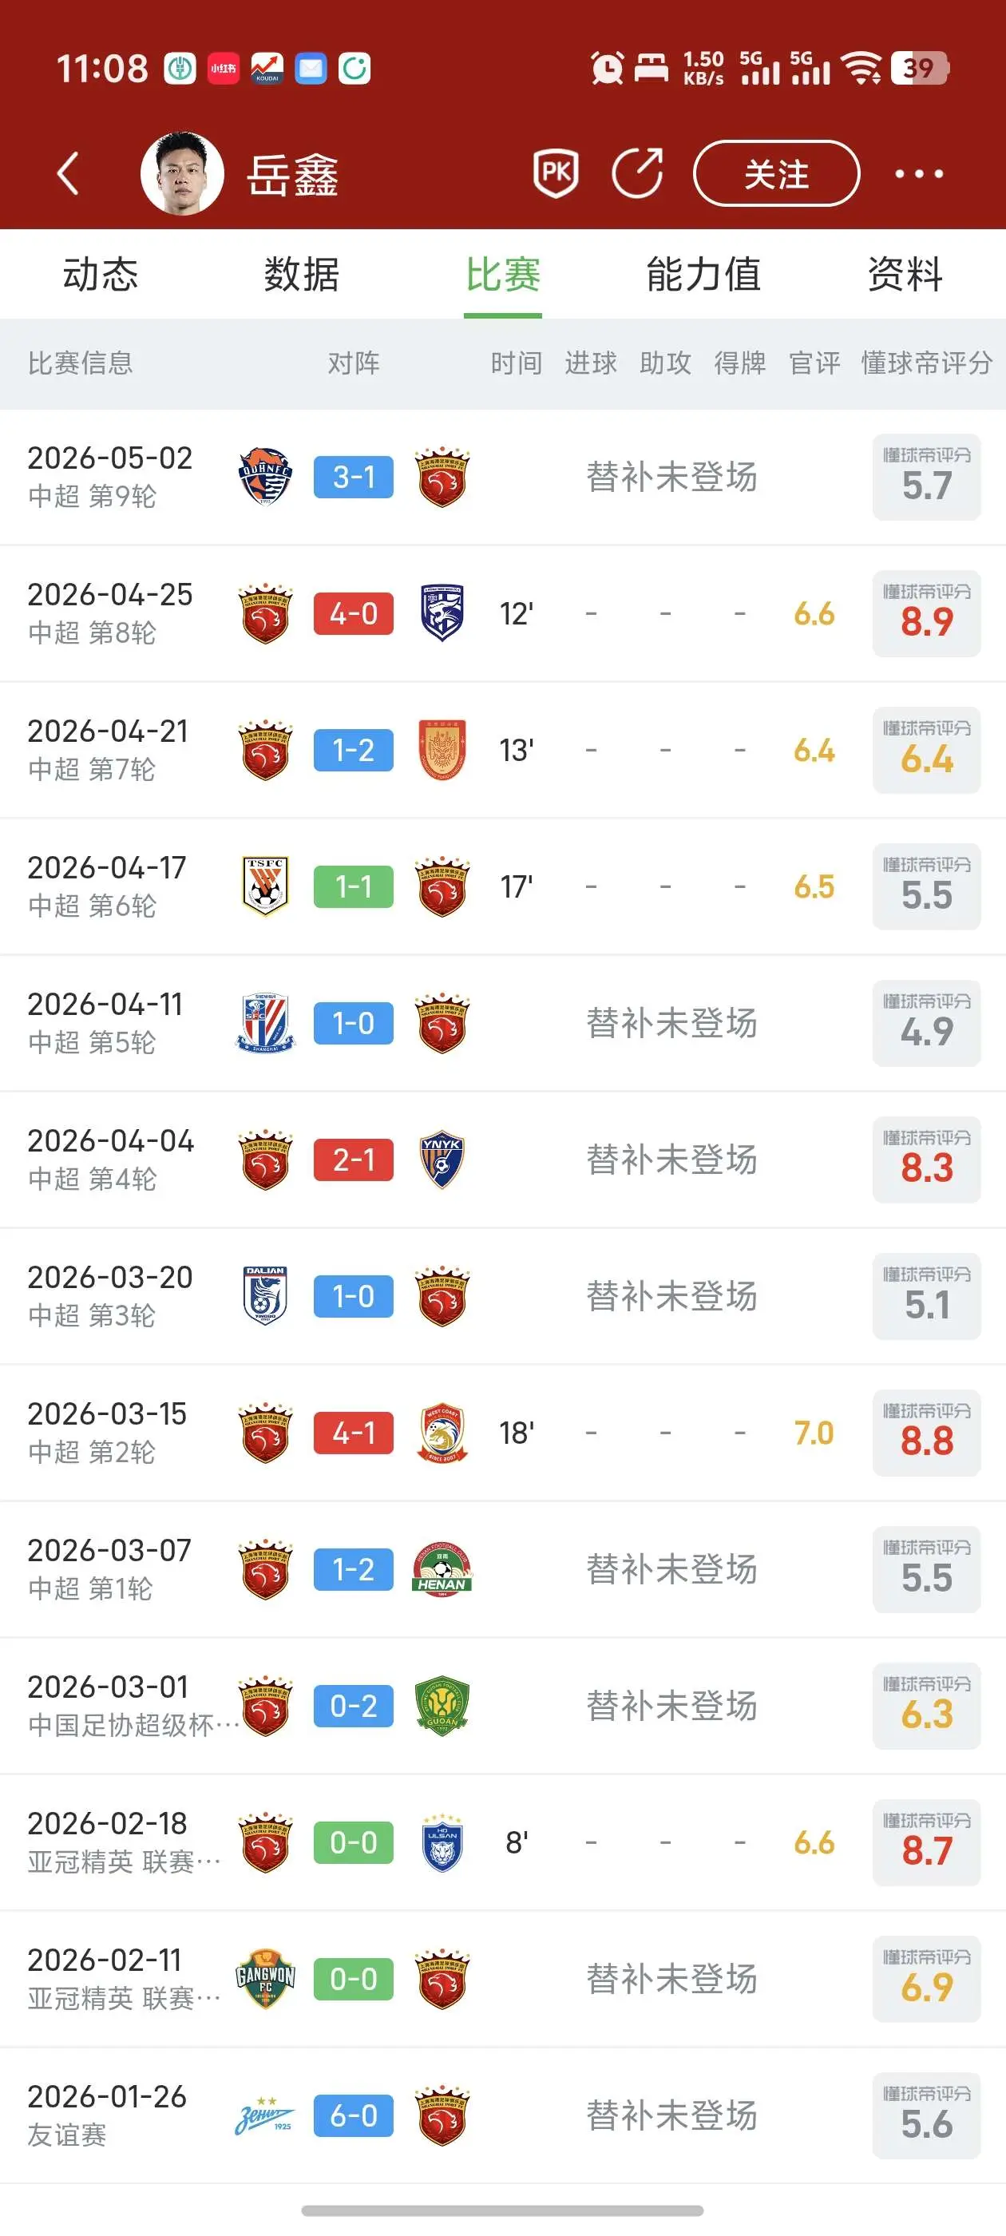
Task: Open 岳鑫's profile avatar photo
Action: click(x=182, y=173)
